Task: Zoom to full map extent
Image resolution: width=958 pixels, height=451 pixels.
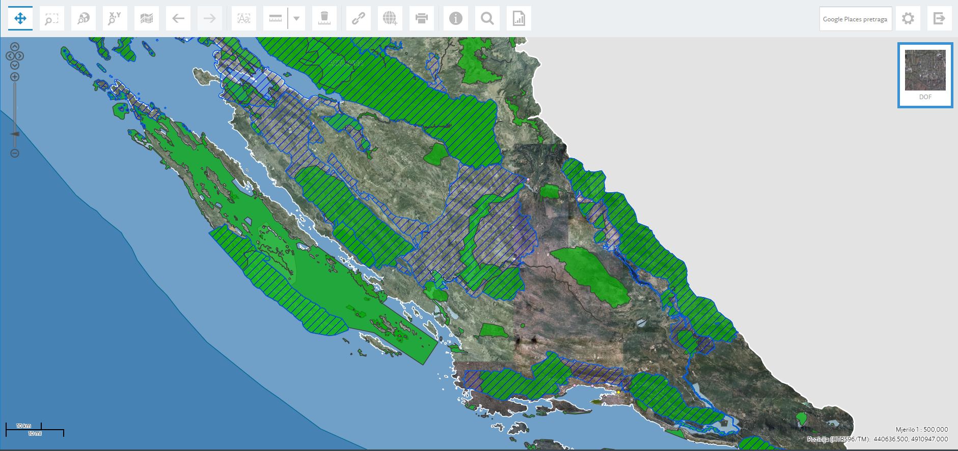Action: (x=84, y=19)
